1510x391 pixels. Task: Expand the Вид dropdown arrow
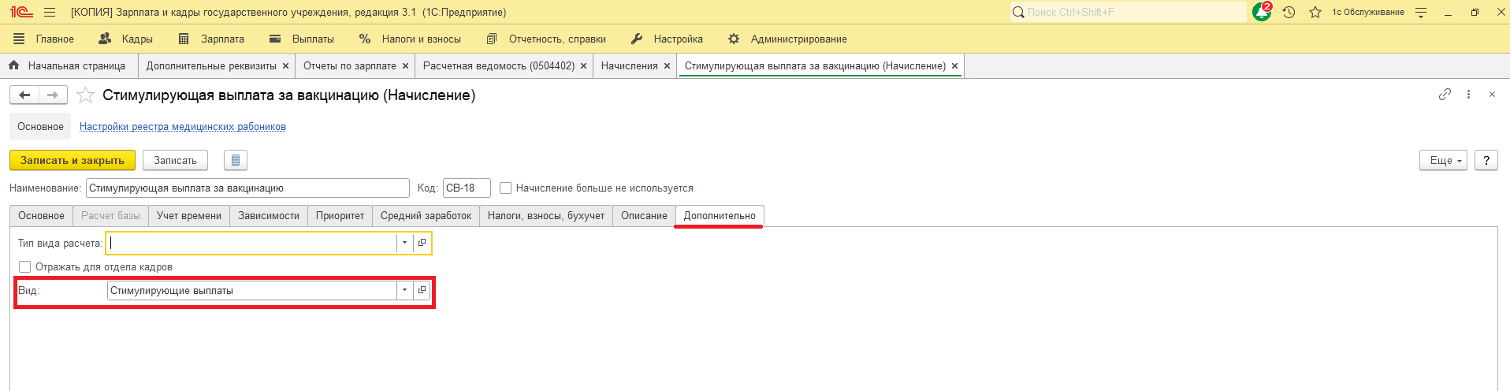(x=404, y=290)
